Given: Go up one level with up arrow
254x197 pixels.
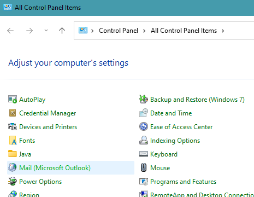Looking at the screenshot, I should pyautogui.click(x=62, y=31).
